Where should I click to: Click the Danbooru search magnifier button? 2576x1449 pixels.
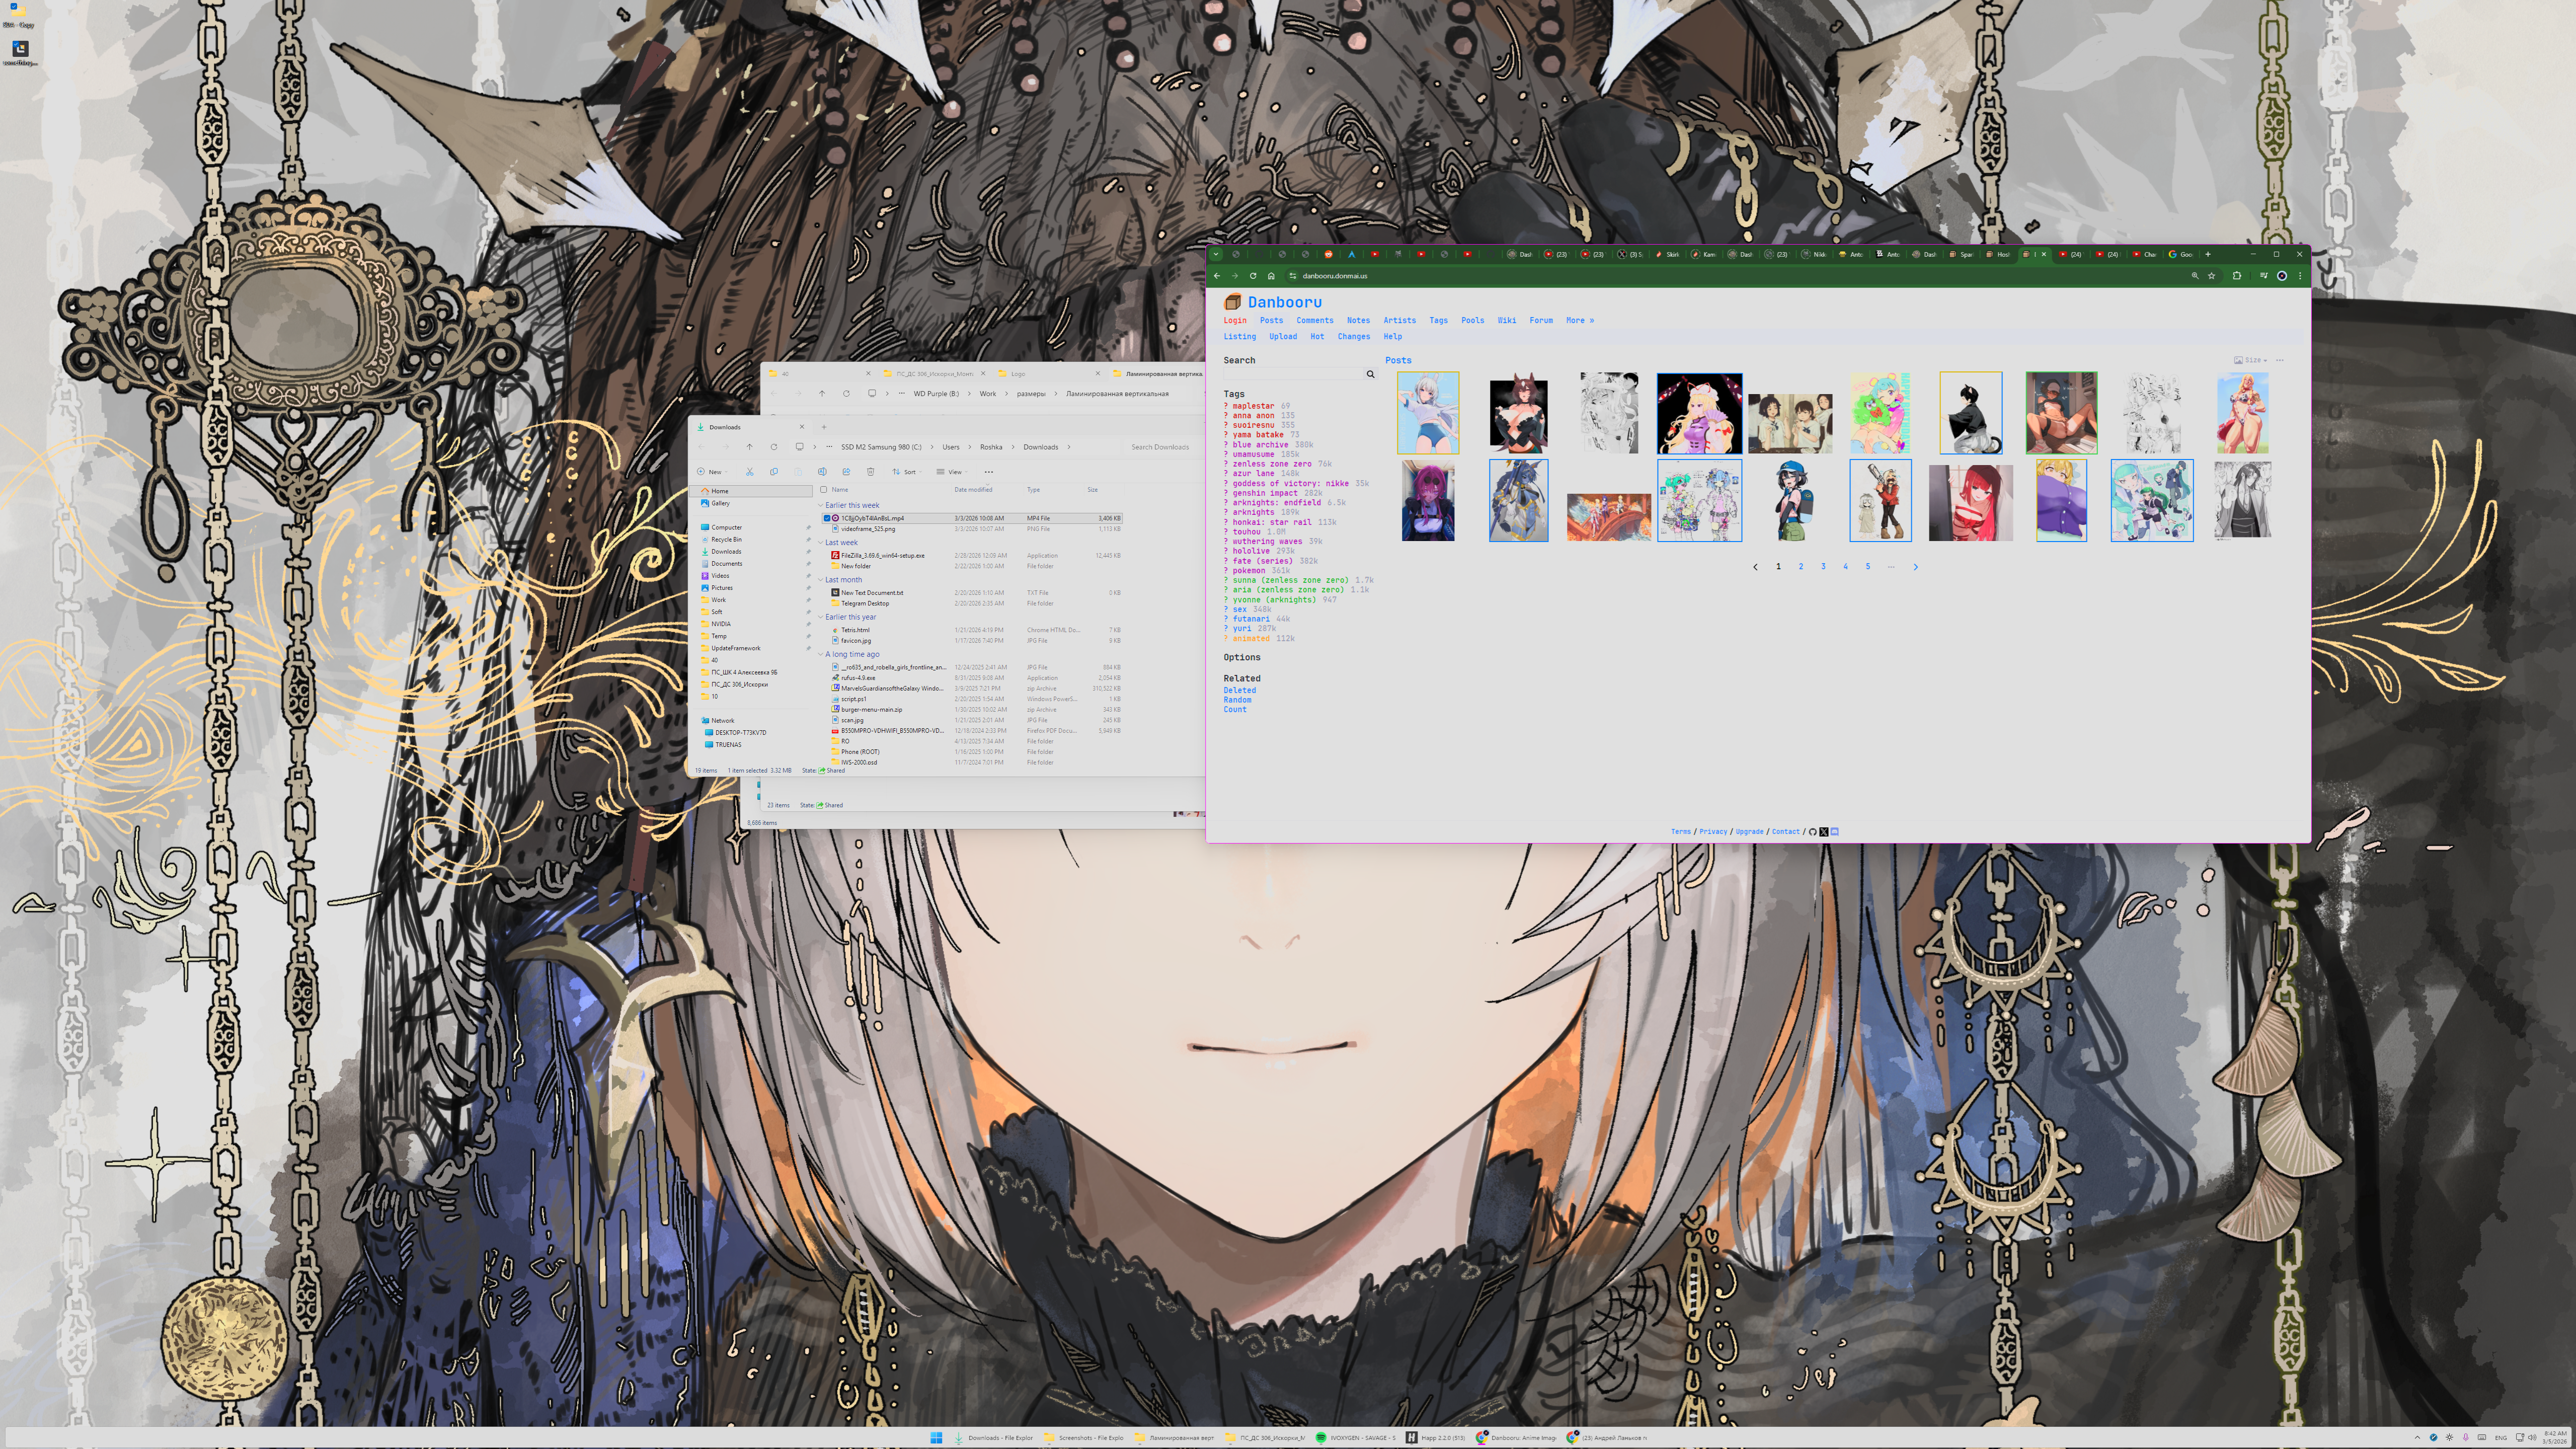click(x=1370, y=374)
